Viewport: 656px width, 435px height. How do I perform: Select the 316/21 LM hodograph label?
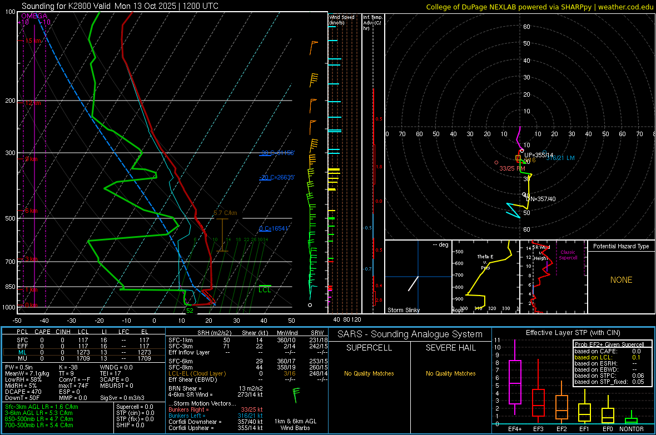560,158
